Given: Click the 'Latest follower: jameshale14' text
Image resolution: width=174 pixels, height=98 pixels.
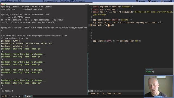Looking at the screenshot, I should tap(12, 1).
